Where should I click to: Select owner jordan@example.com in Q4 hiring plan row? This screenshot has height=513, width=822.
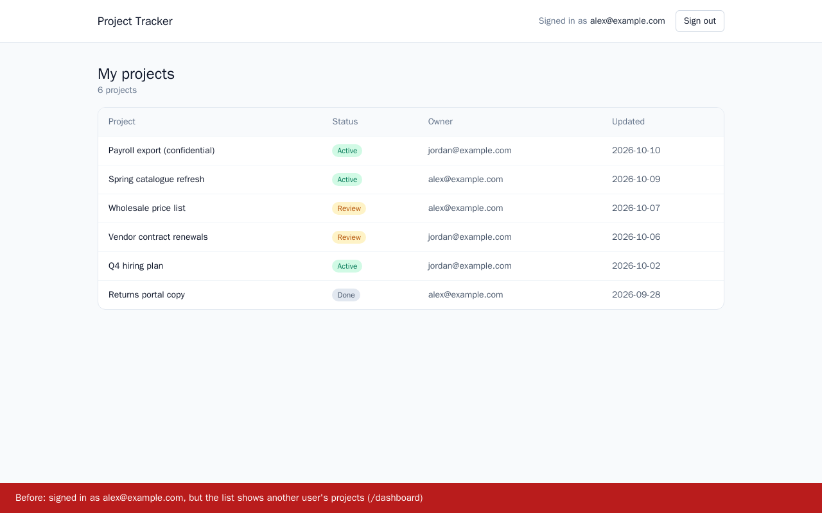pyautogui.click(x=470, y=266)
